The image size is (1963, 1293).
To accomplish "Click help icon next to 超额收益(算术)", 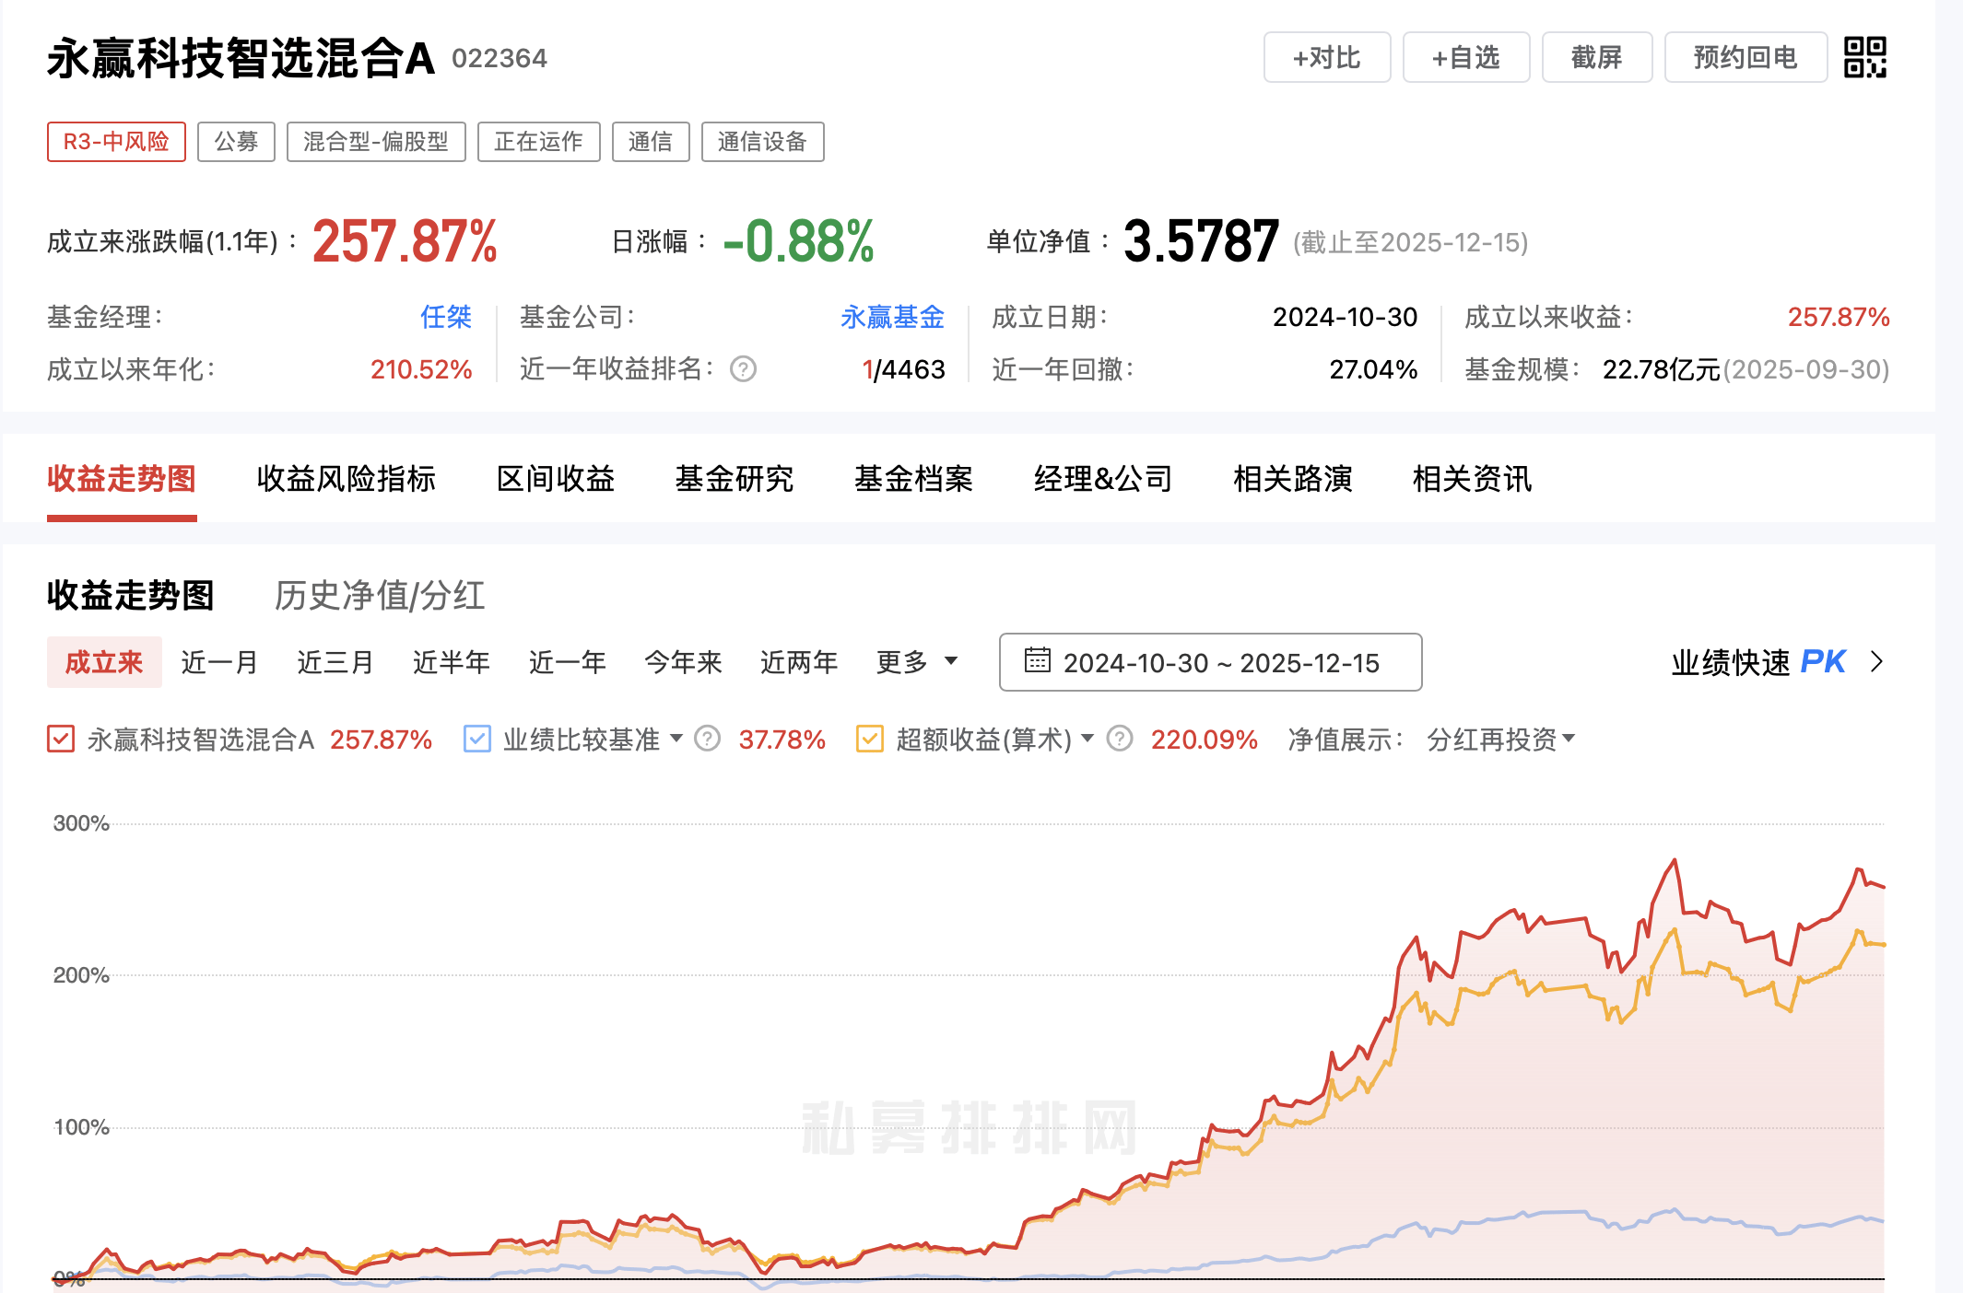I will click(1119, 739).
